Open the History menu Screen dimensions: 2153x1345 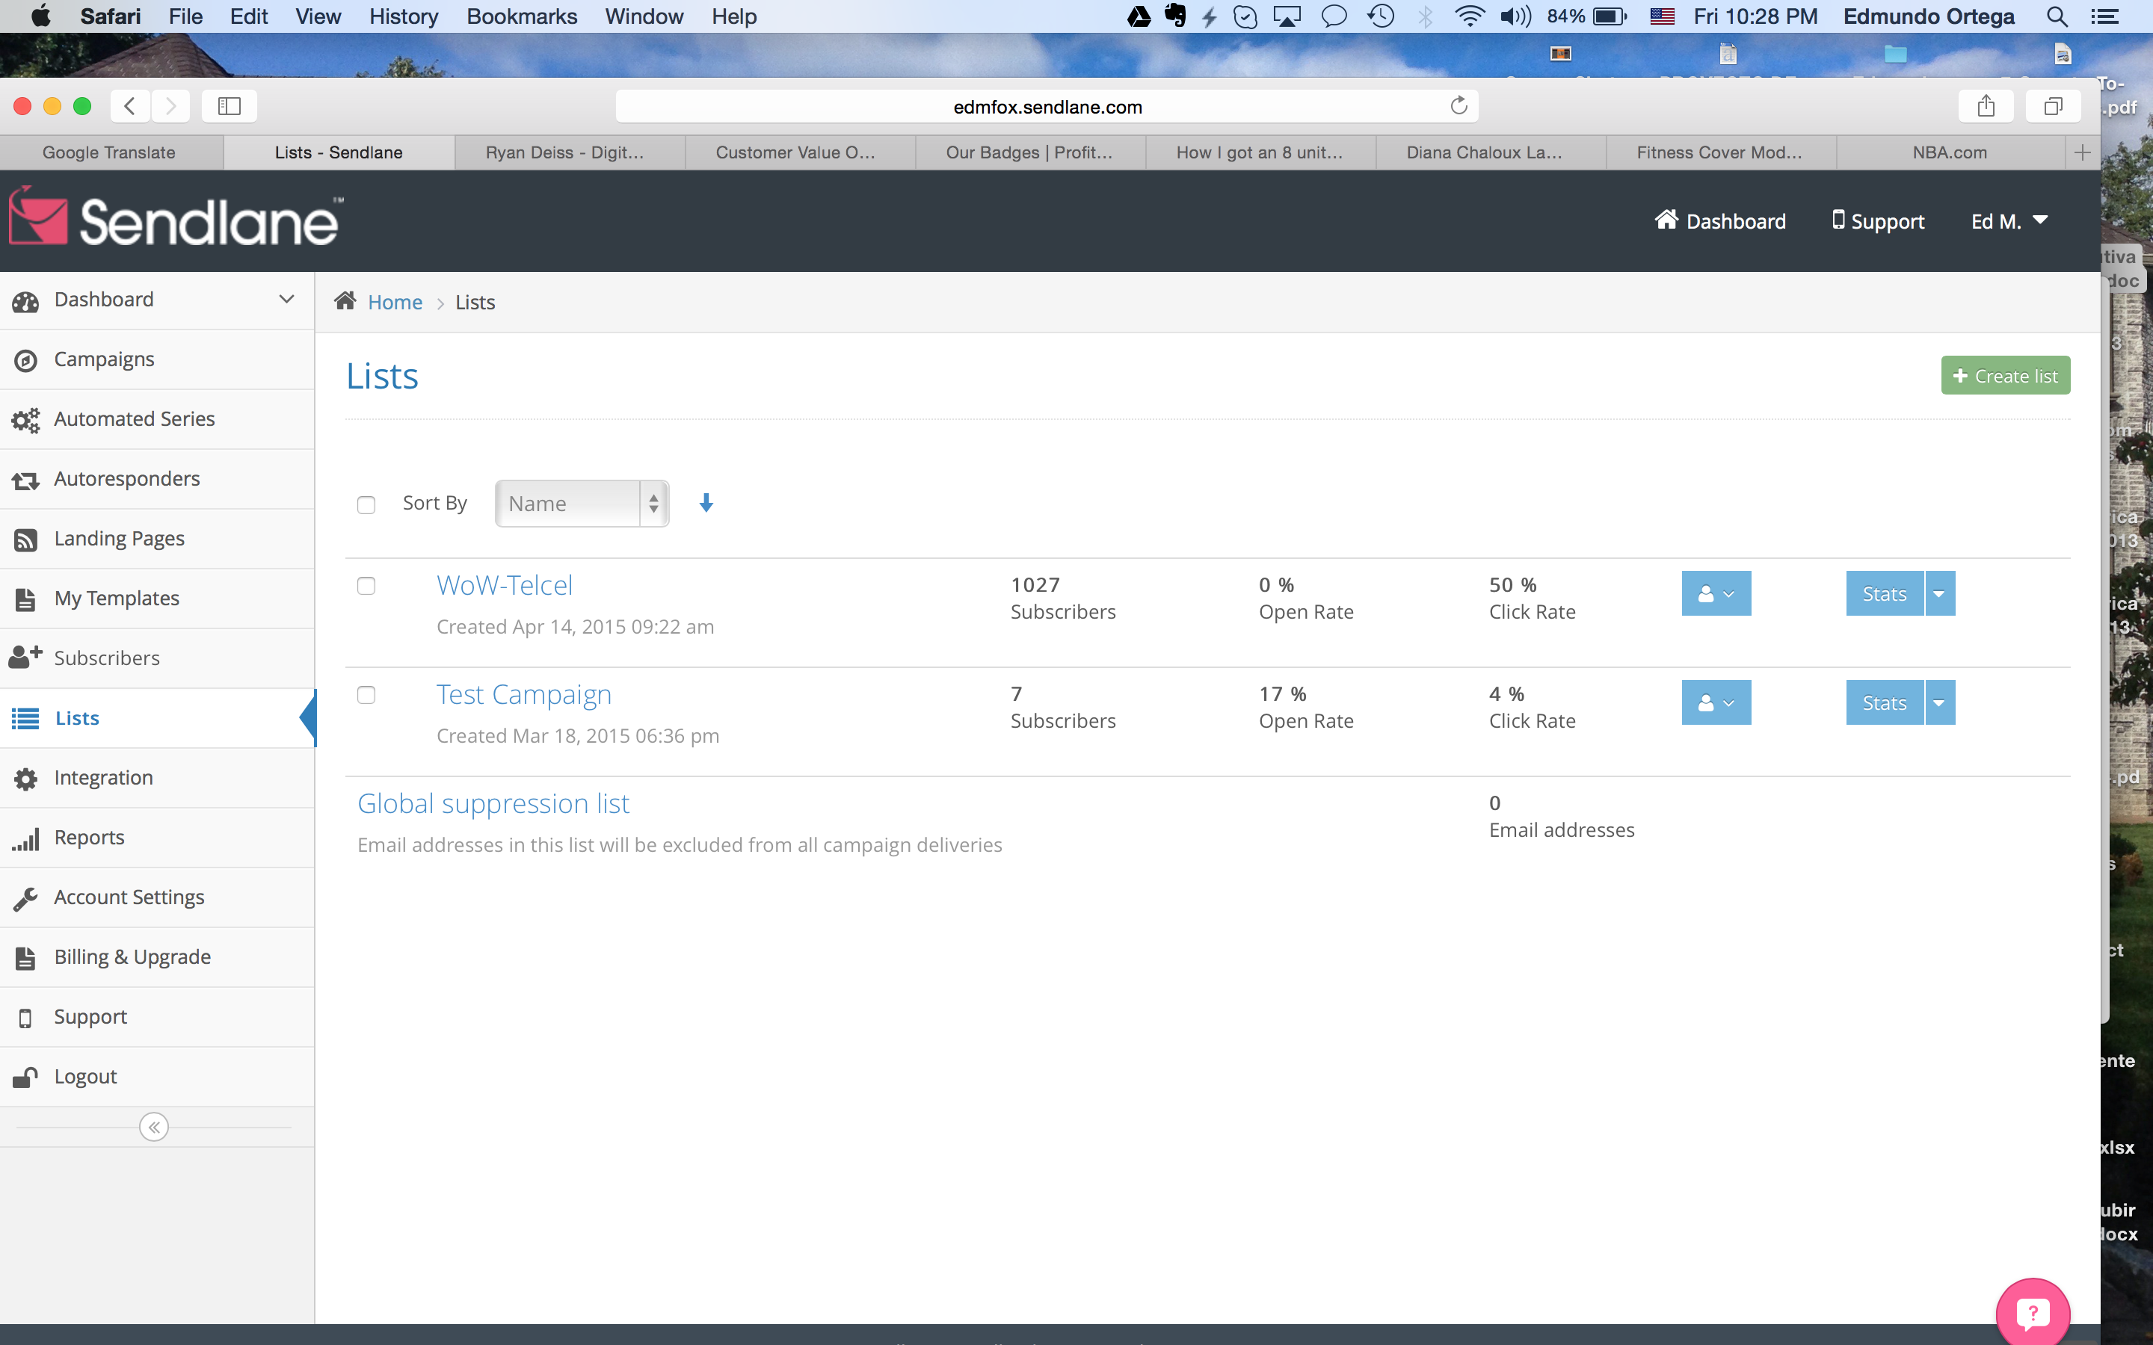pyautogui.click(x=403, y=17)
